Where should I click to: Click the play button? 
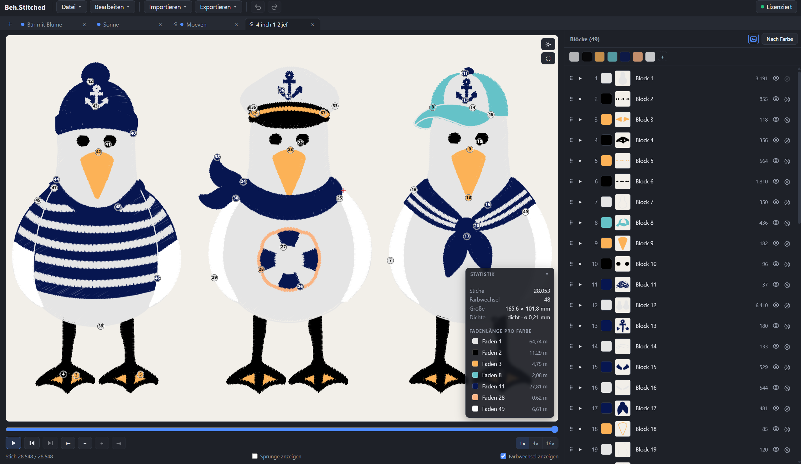(x=13, y=443)
